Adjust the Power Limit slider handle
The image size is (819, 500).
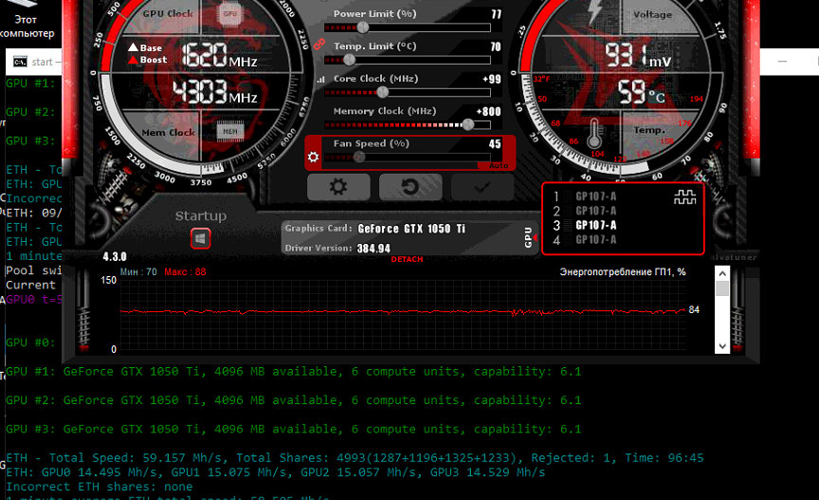[362, 28]
